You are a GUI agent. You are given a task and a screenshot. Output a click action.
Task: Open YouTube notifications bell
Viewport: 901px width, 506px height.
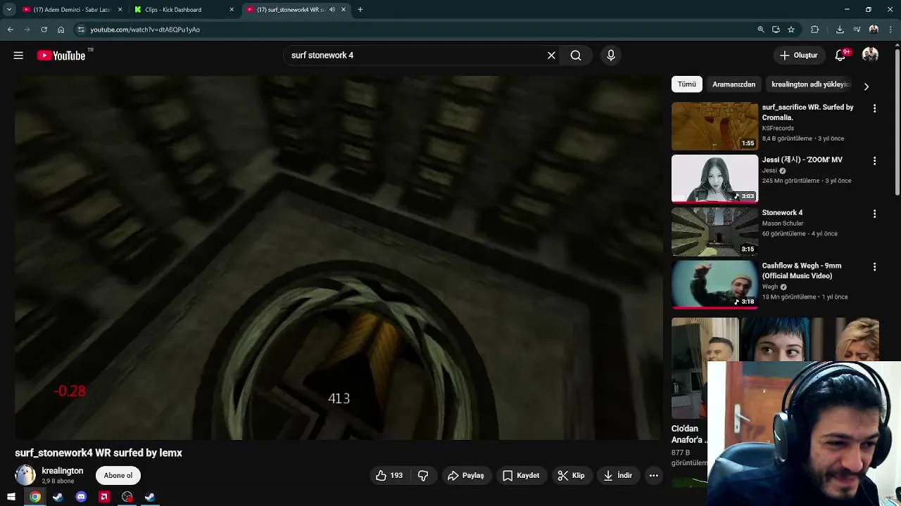point(840,56)
